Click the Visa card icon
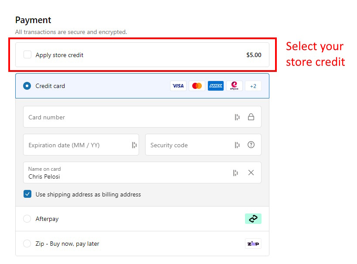 point(178,86)
